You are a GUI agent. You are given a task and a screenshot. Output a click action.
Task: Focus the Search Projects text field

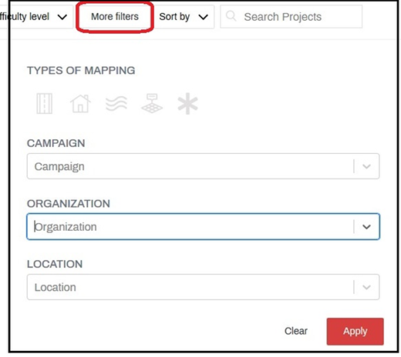point(291,17)
